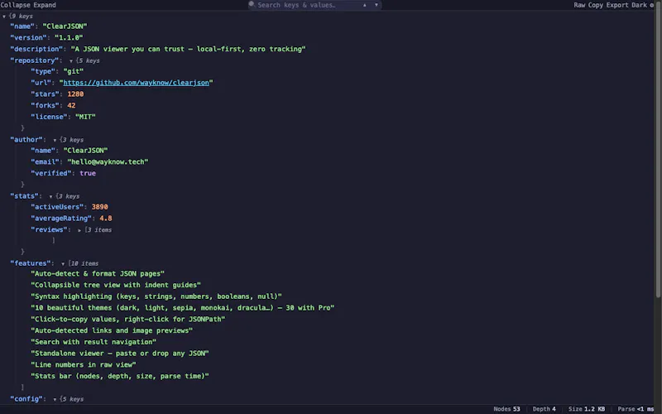The width and height of the screenshot is (662, 414).
Task: Click Depth 4 in status bar
Action: pyautogui.click(x=544, y=409)
